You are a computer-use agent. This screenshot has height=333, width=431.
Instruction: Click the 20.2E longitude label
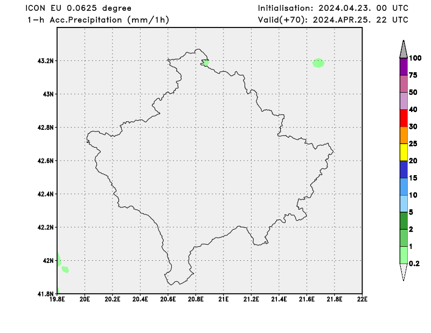click(x=113, y=299)
